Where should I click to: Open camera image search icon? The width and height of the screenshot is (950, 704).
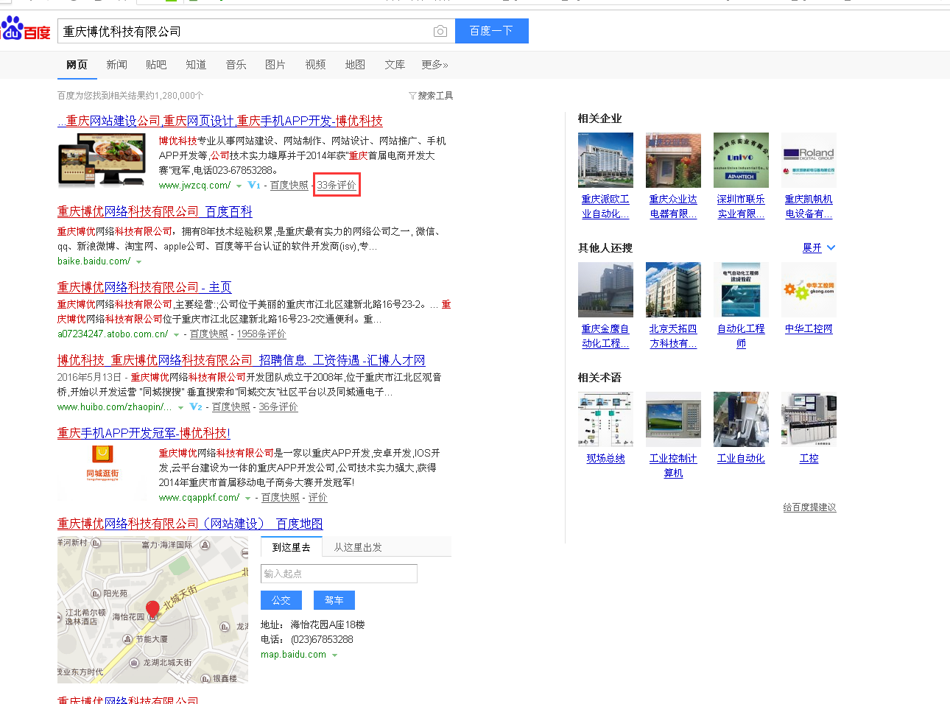tap(440, 31)
